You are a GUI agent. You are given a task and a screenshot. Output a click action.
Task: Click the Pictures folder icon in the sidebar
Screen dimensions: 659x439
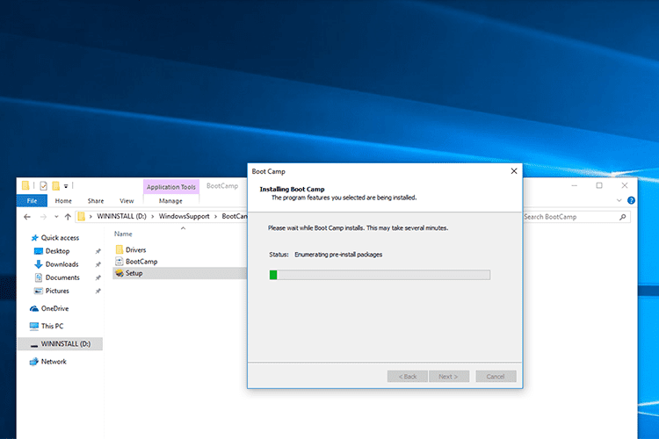[x=39, y=291]
